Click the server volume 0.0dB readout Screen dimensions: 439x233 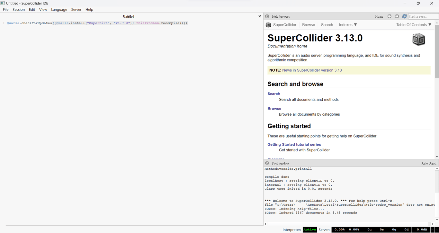(x=422, y=230)
